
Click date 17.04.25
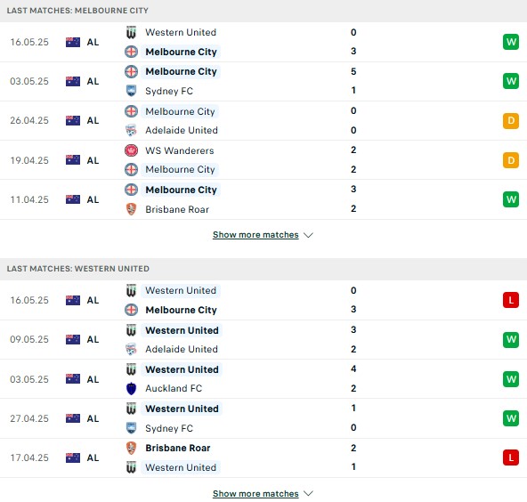click(x=29, y=457)
